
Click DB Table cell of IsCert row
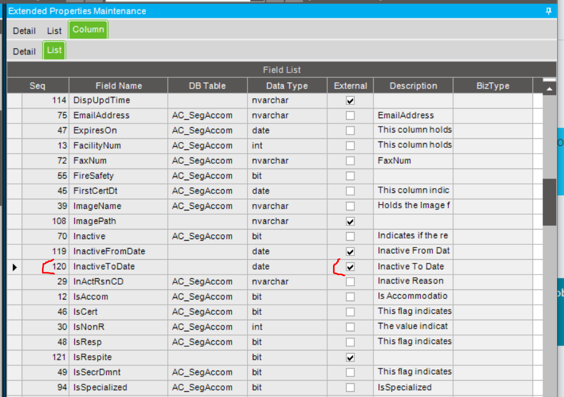[207, 312]
